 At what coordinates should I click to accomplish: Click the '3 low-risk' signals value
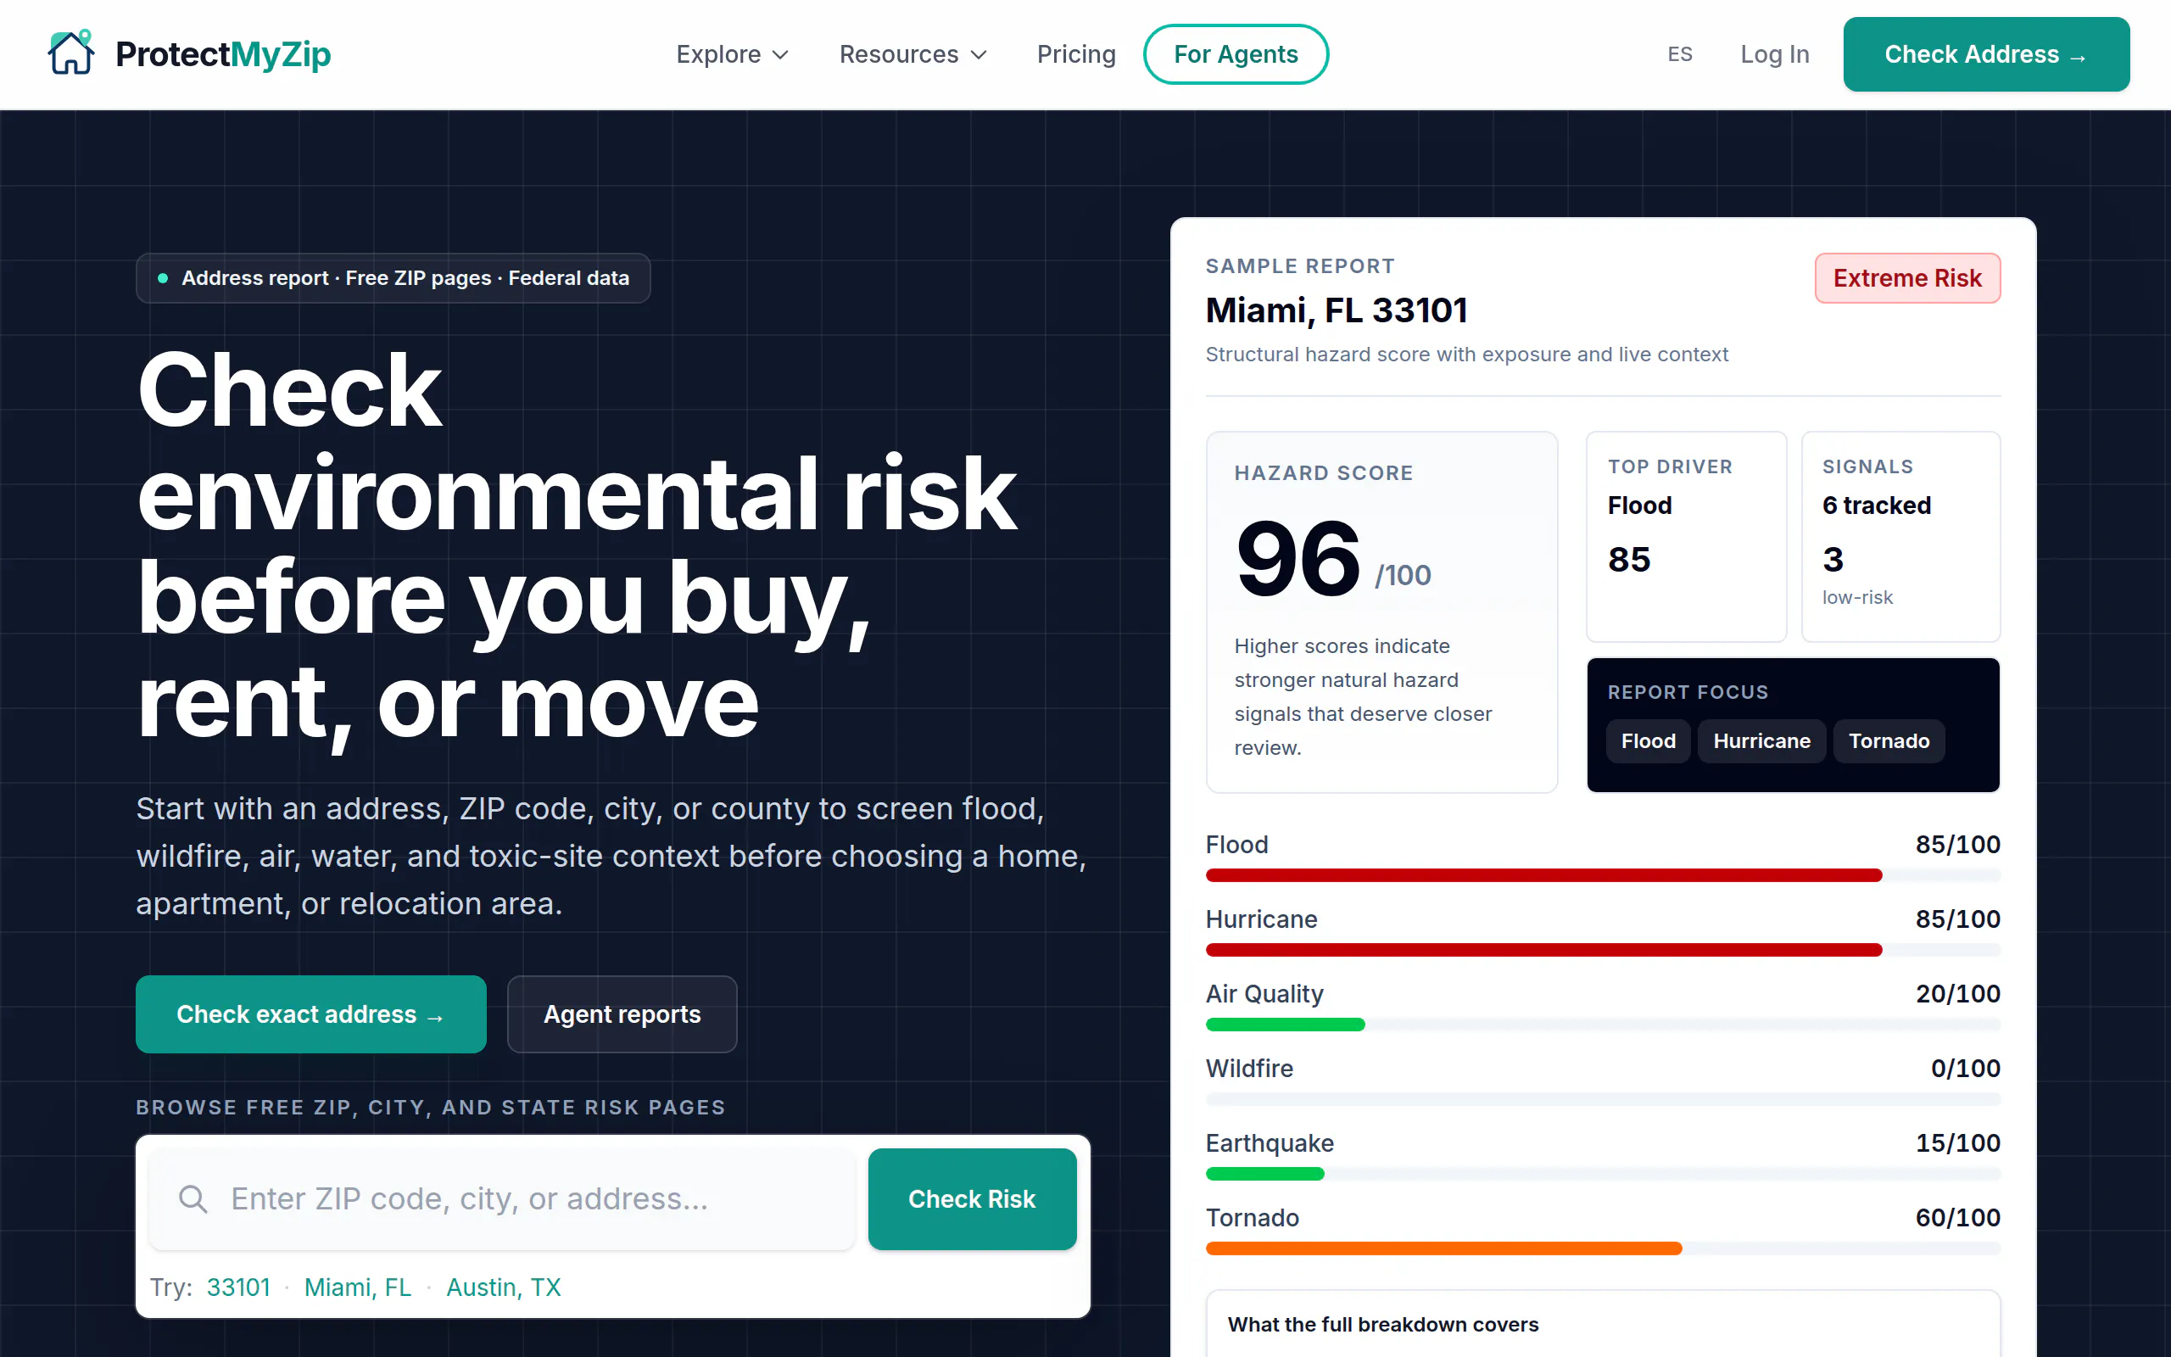[1857, 574]
